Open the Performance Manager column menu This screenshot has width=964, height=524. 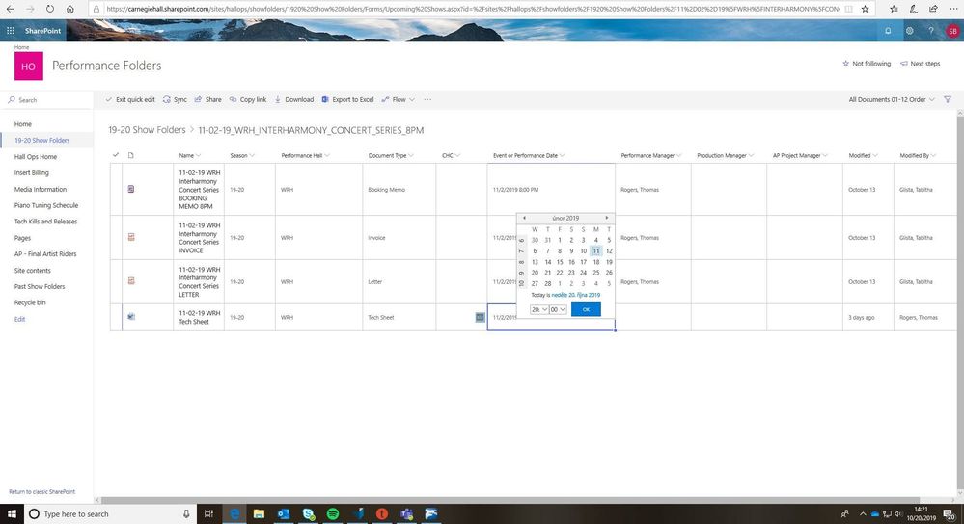coord(651,155)
